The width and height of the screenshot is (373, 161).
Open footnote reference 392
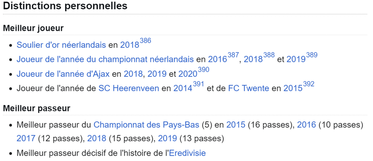pyautogui.click(x=309, y=85)
